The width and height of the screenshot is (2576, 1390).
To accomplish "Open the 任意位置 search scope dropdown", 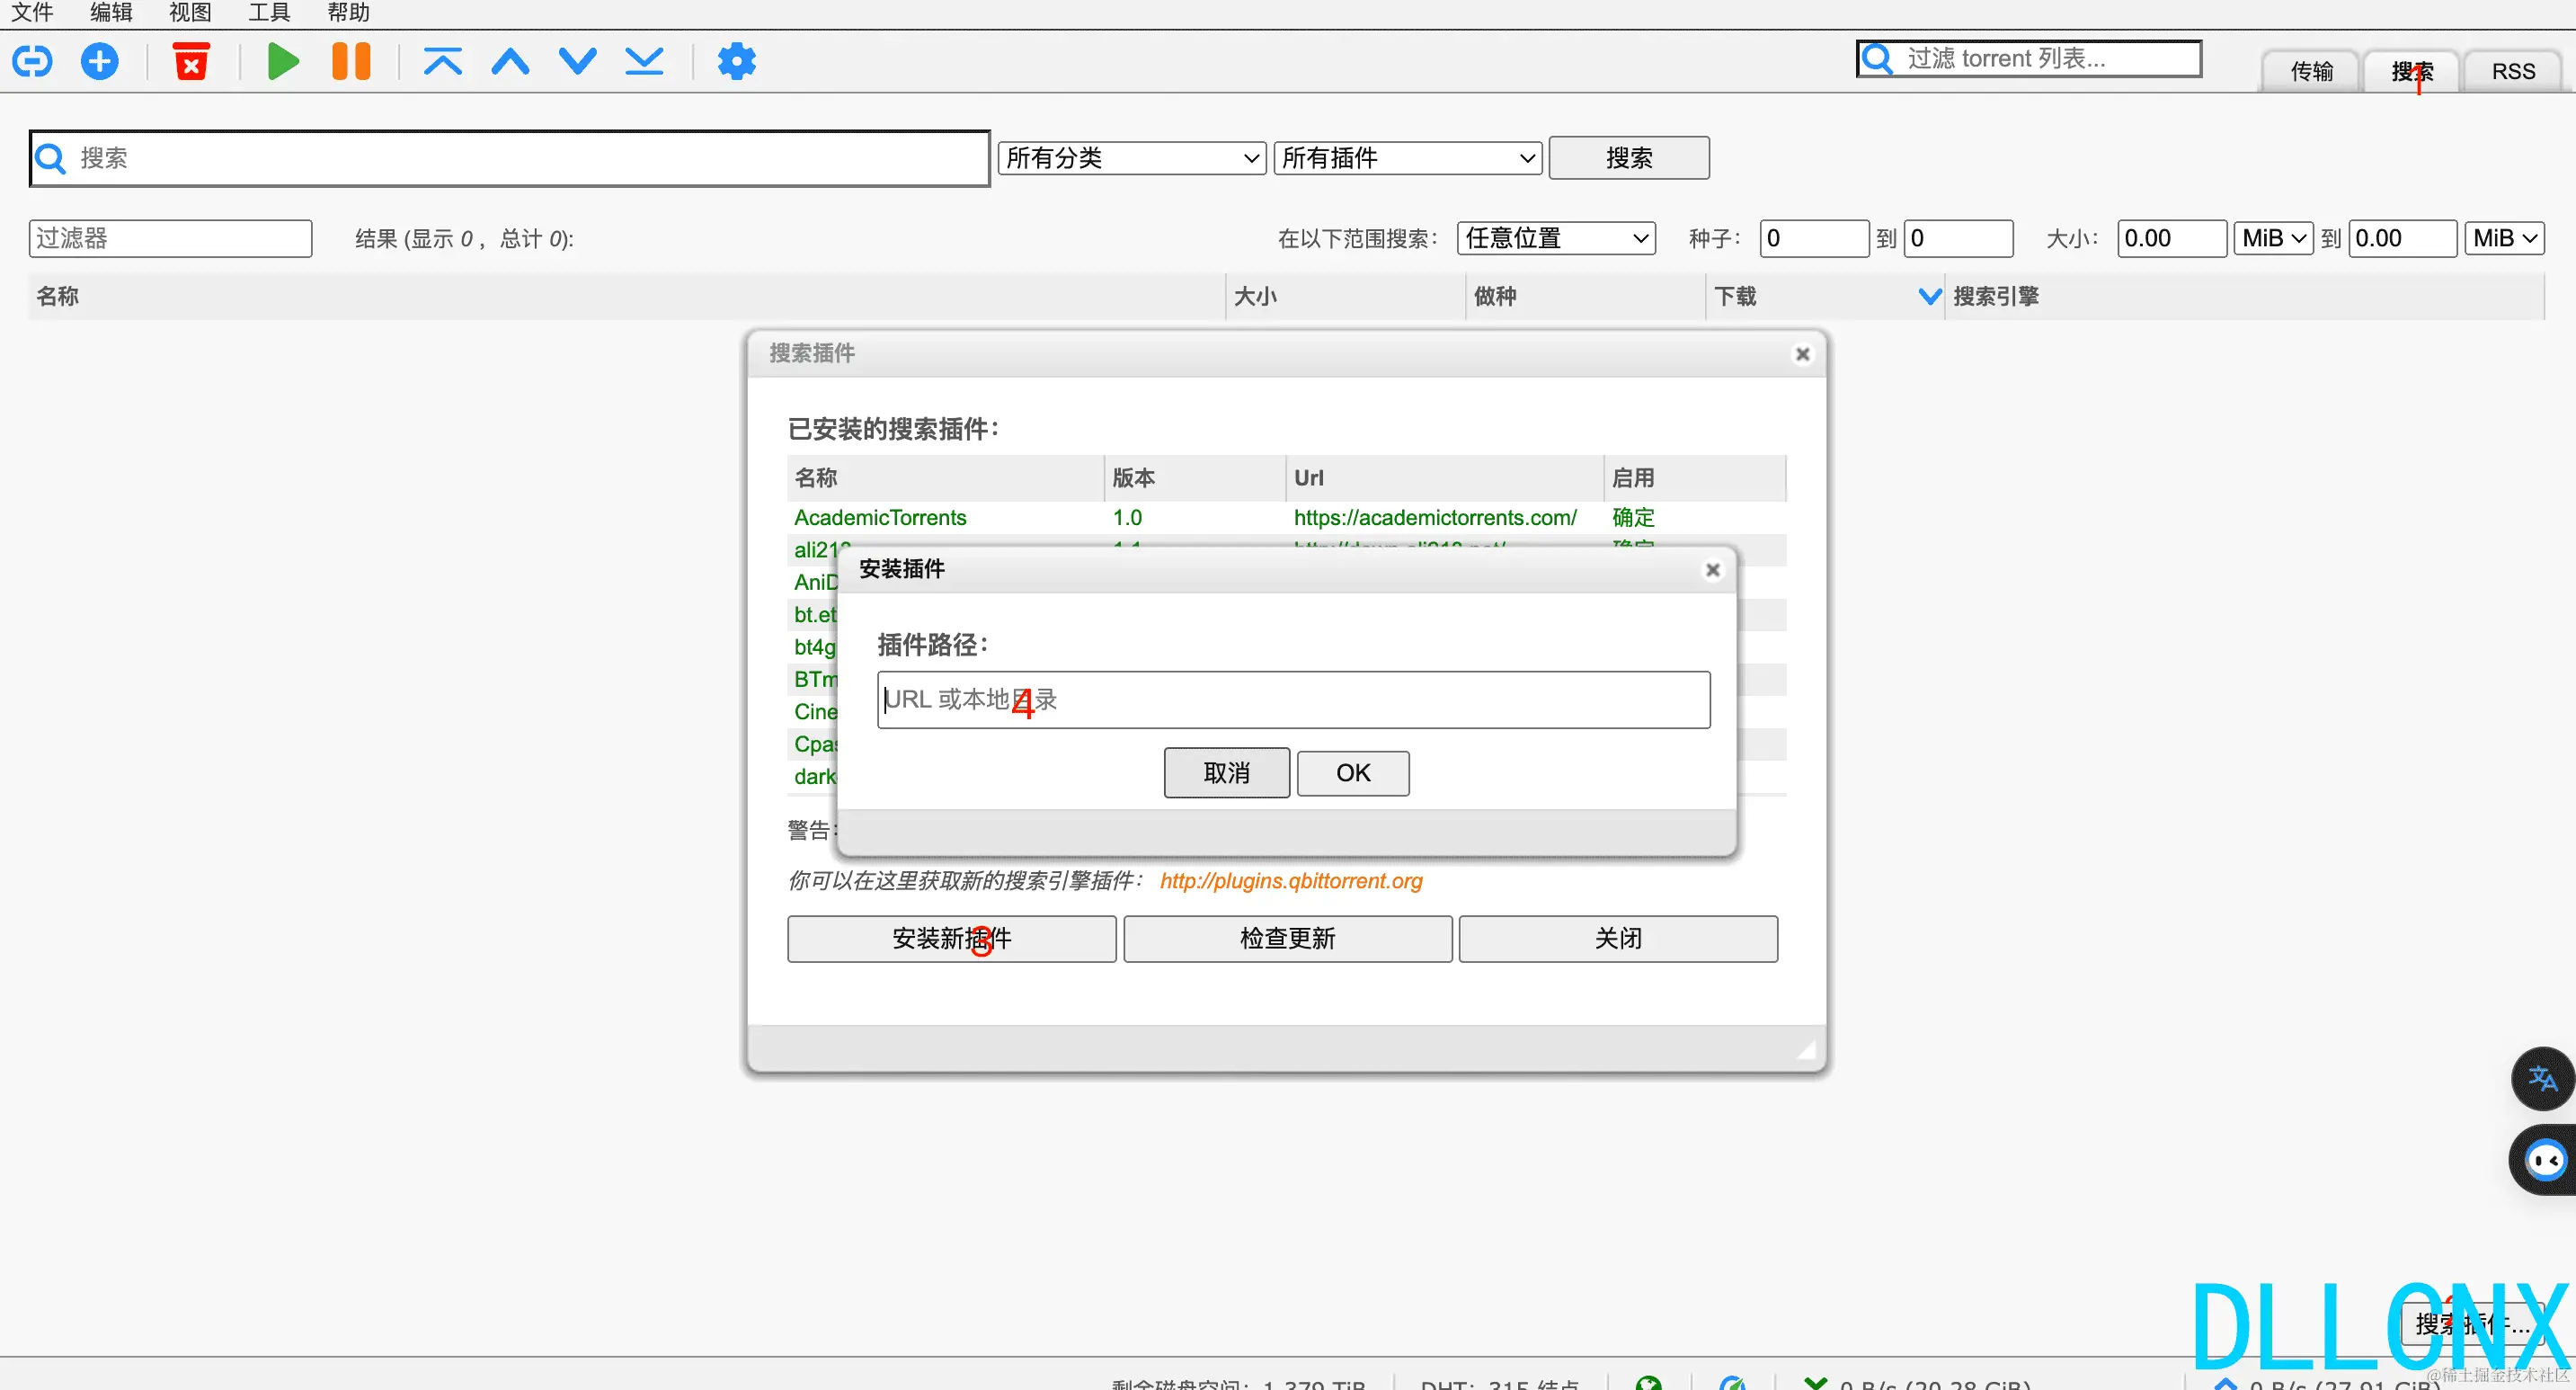I will coord(1555,238).
